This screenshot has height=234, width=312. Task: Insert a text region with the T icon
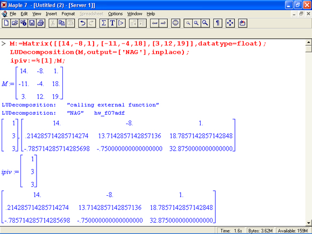point(112,23)
